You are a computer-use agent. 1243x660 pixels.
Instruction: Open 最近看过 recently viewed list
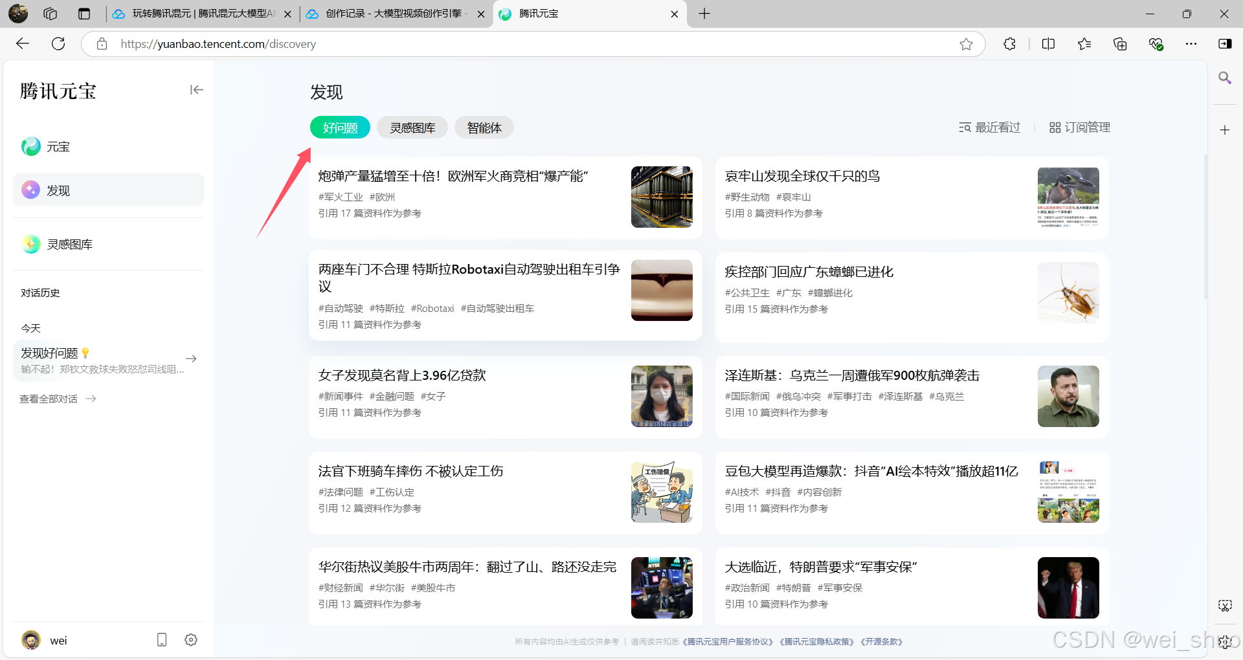click(x=990, y=127)
